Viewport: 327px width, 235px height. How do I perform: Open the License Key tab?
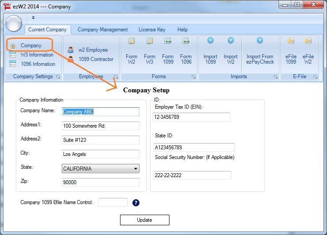pyautogui.click(x=152, y=30)
